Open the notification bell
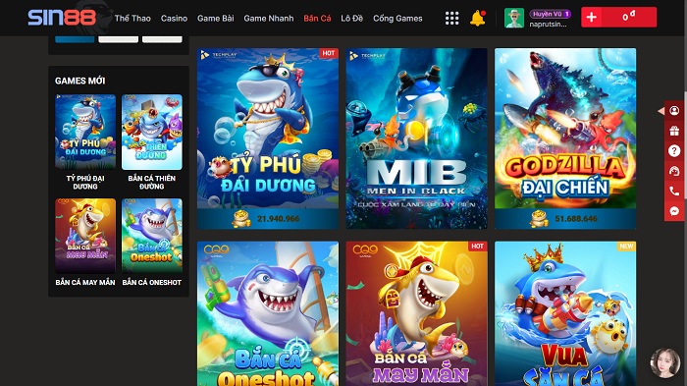Viewport: 687px width, 386px height. (478, 18)
